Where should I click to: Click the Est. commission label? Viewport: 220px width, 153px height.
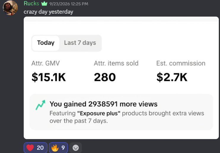[x=181, y=63]
